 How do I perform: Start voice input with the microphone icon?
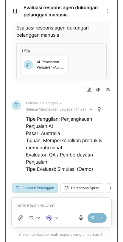click(x=81, y=218)
